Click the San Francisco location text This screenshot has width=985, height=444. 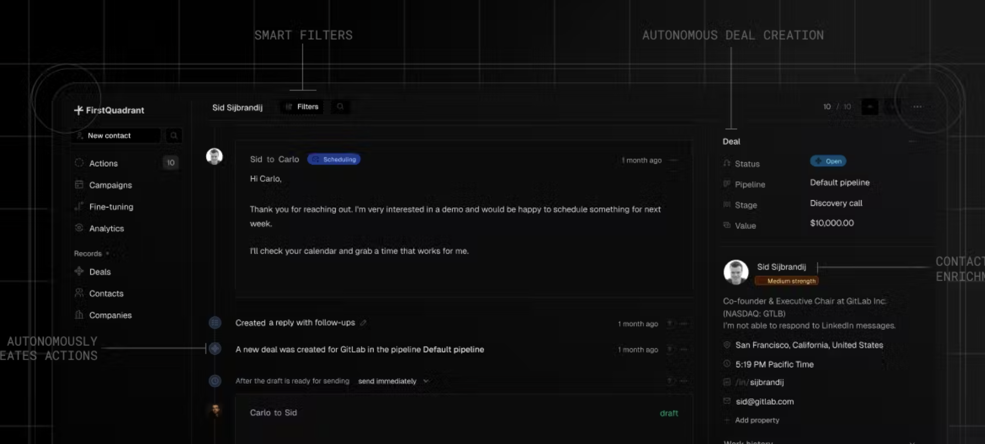coord(809,345)
